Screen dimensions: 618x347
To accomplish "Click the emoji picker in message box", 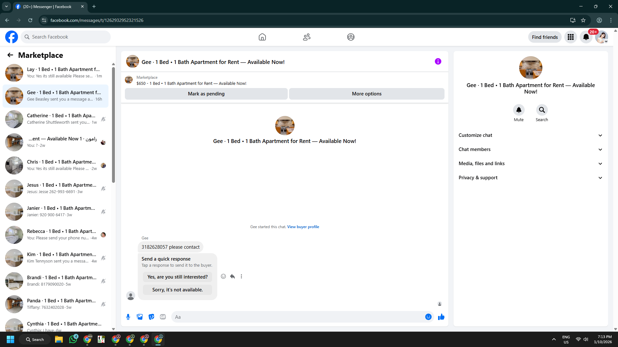I will (x=428, y=317).
